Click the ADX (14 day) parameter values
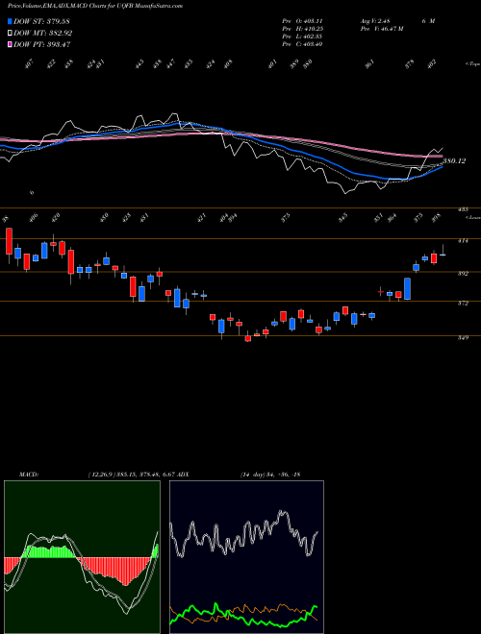The height and width of the screenshot is (634, 481). [x=269, y=475]
